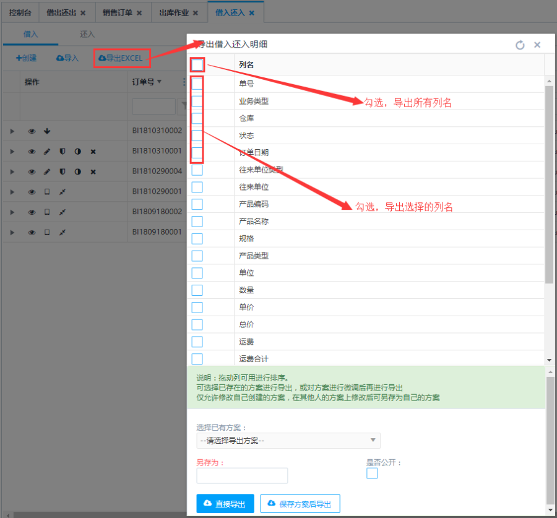Click the shield icon for order BI1810290004
This screenshot has height=518, width=557.
[63, 171]
